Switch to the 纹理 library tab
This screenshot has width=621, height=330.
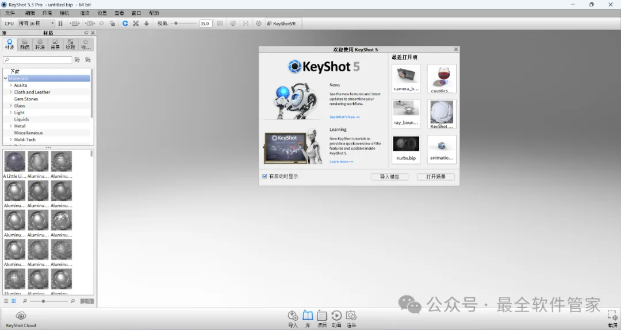[x=71, y=44]
